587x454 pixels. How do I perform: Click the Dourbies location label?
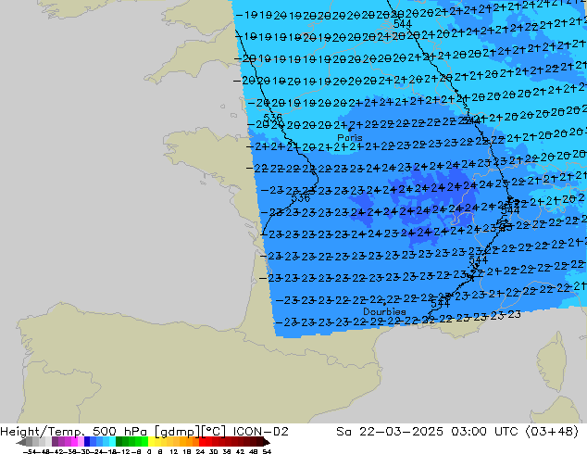[384, 311]
